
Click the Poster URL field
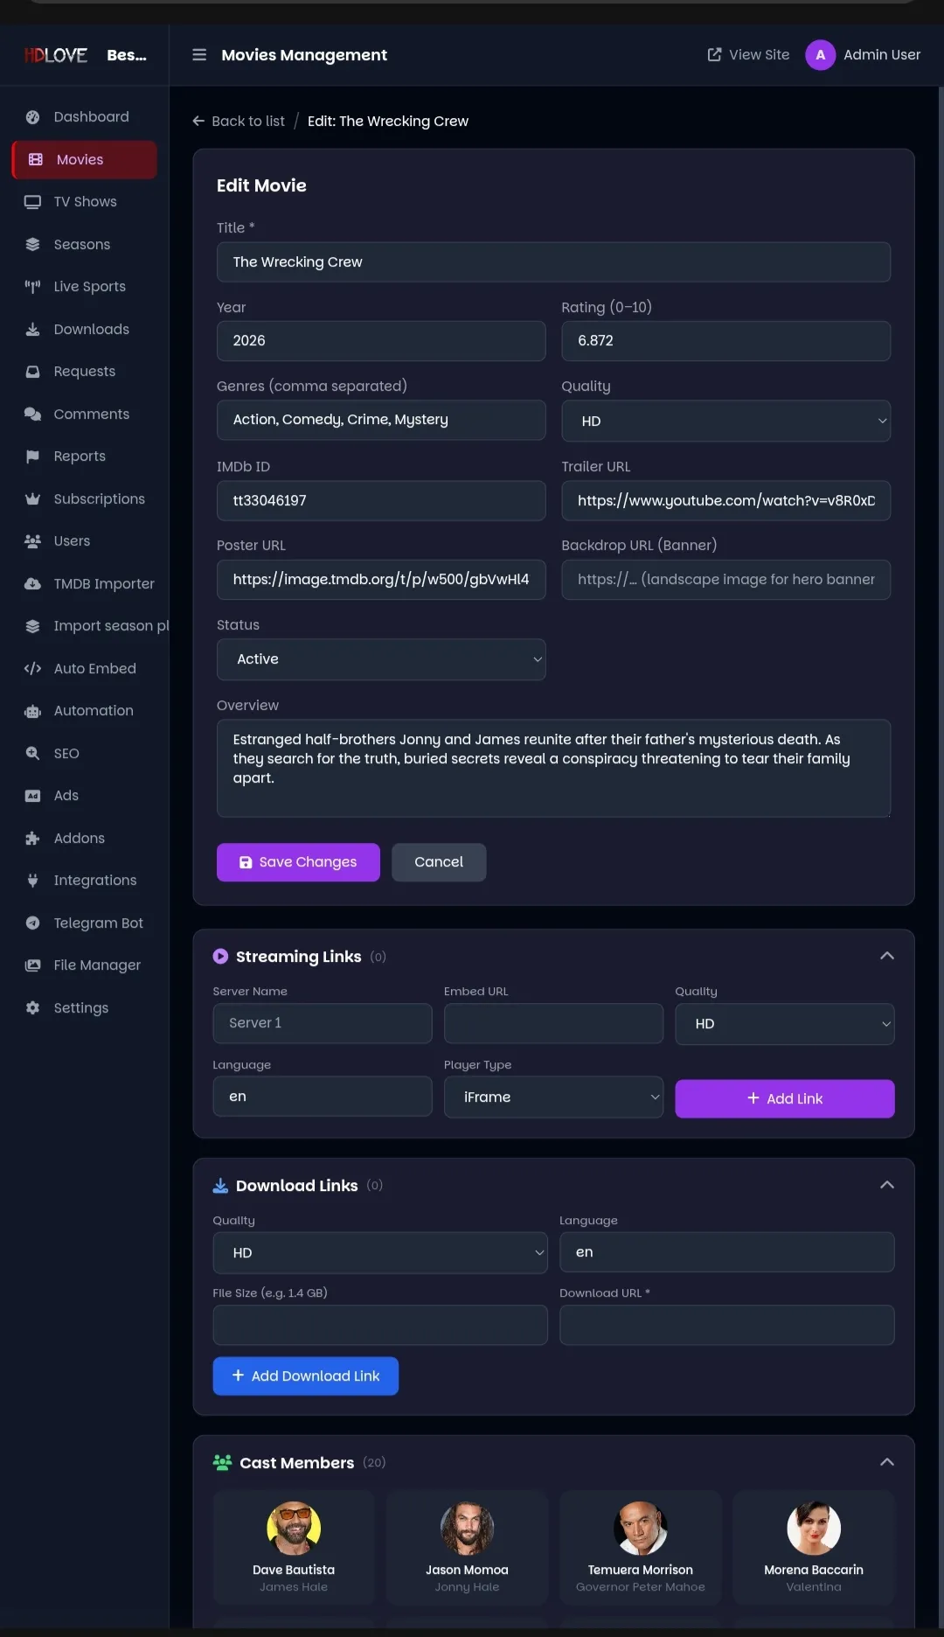click(x=381, y=580)
